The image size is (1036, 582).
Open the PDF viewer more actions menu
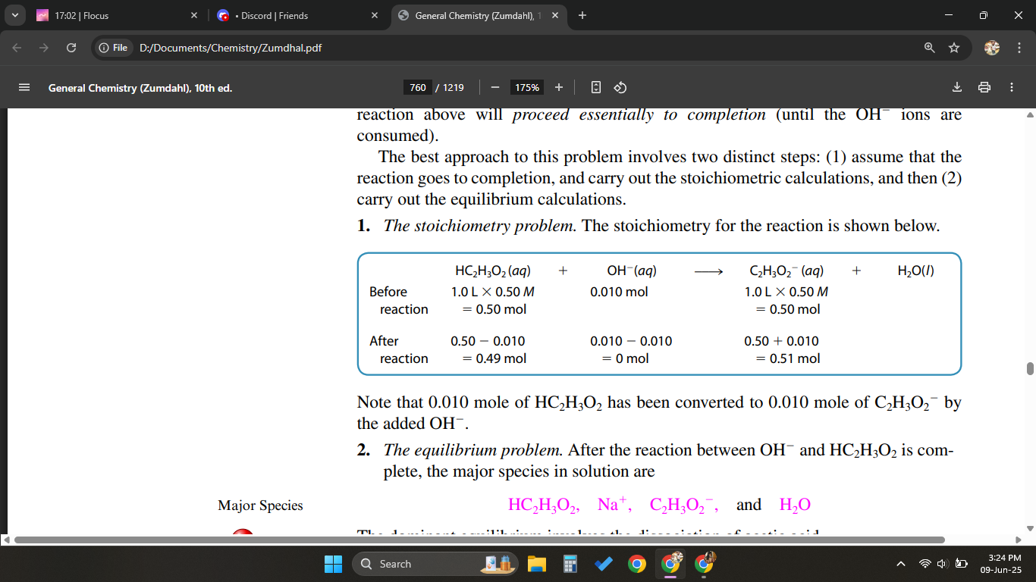(x=1012, y=87)
